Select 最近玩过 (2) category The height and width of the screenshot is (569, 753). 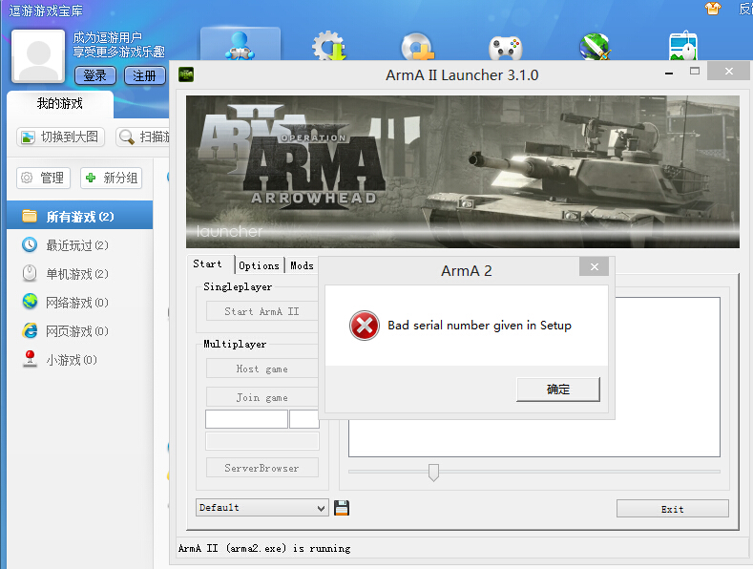click(x=80, y=245)
